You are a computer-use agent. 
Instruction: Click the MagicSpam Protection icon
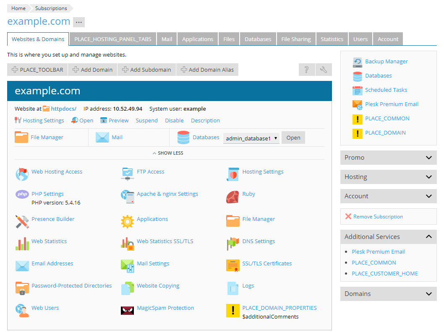(127, 310)
